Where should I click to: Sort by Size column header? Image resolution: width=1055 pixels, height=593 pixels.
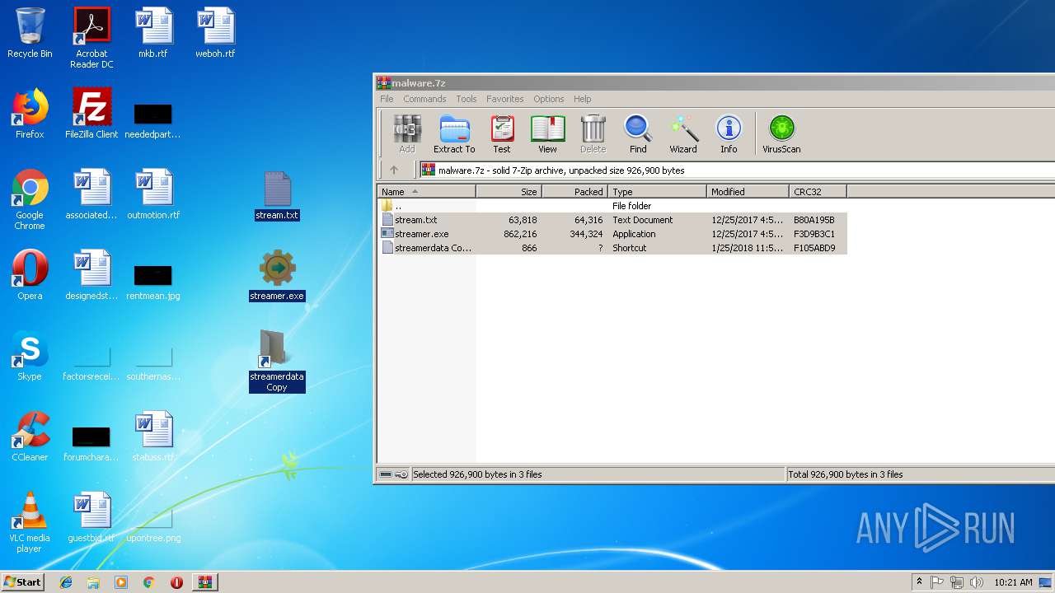pyautogui.click(x=509, y=191)
